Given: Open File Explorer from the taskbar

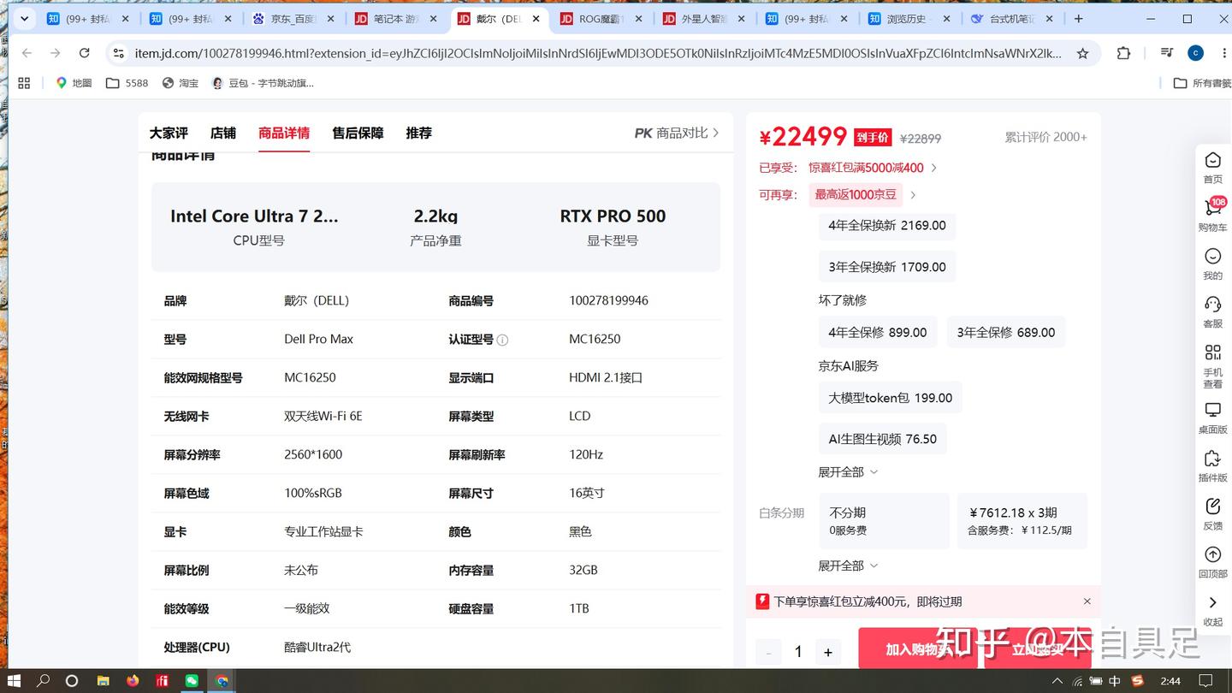Looking at the screenshot, I should click(x=103, y=681).
